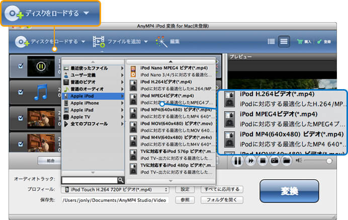Toggle checkbox of third video item
The width and height of the screenshot is (348, 220).
[21, 118]
